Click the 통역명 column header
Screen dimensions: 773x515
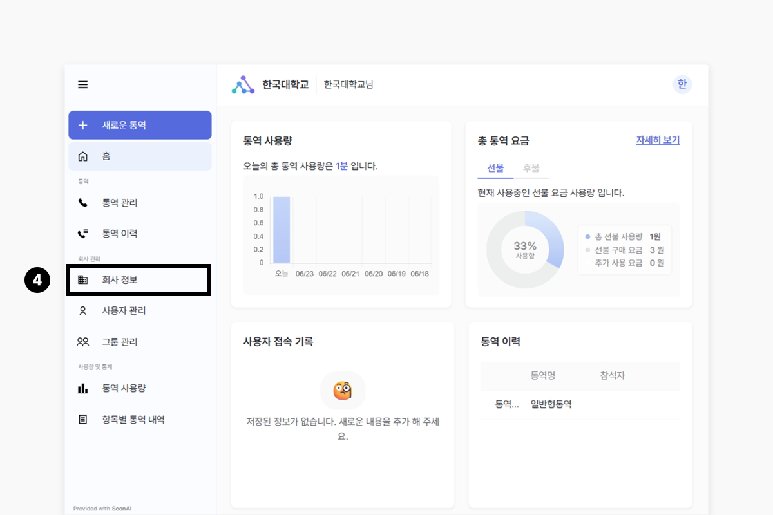click(x=542, y=375)
